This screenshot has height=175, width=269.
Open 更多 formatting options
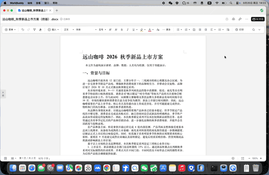pyautogui.click(x=166, y=30)
